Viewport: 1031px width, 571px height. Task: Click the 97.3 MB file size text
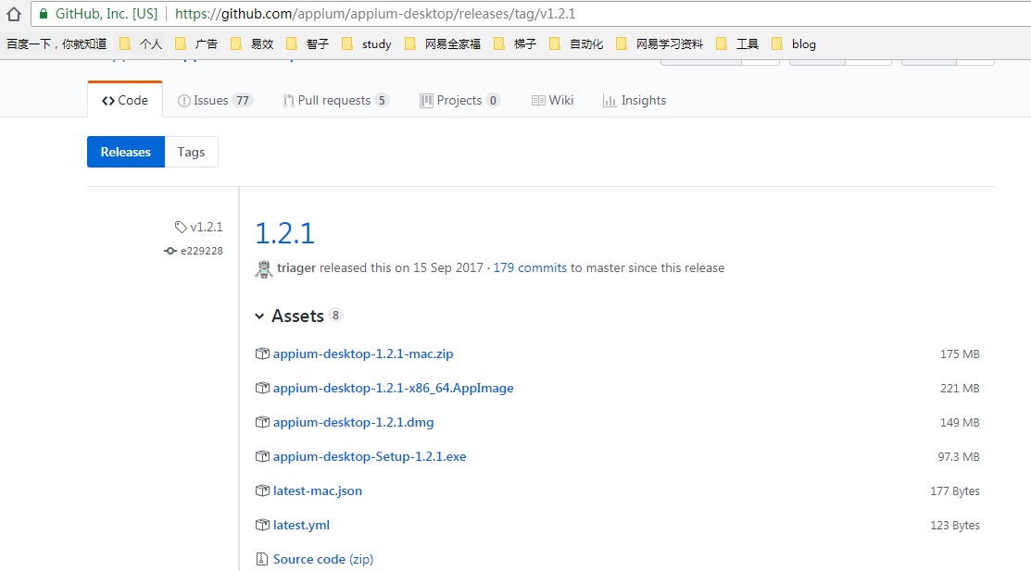coord(959,456)
